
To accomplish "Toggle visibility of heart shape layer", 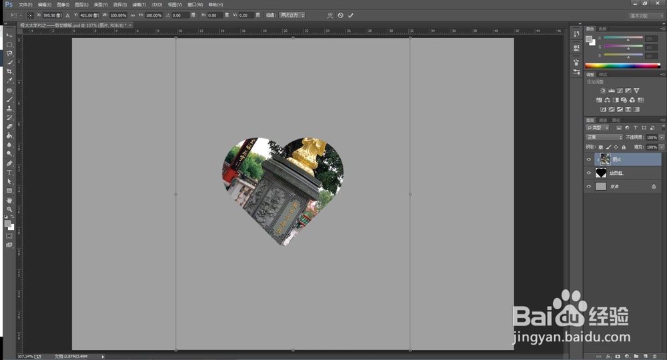I will pyautogui.click(x=589, y=173).
